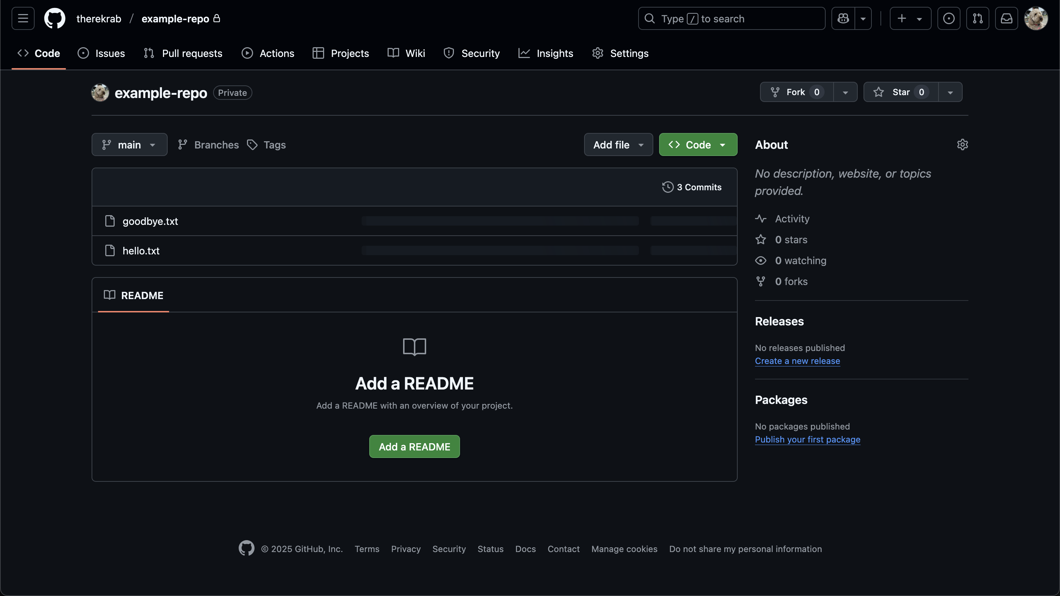The height and width of the screenshot is (596, 1060).
Task: Open the create new plus menu
Action: (911, 18)
